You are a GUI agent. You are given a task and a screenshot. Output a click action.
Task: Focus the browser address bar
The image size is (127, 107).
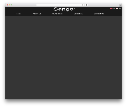point(60,5)
